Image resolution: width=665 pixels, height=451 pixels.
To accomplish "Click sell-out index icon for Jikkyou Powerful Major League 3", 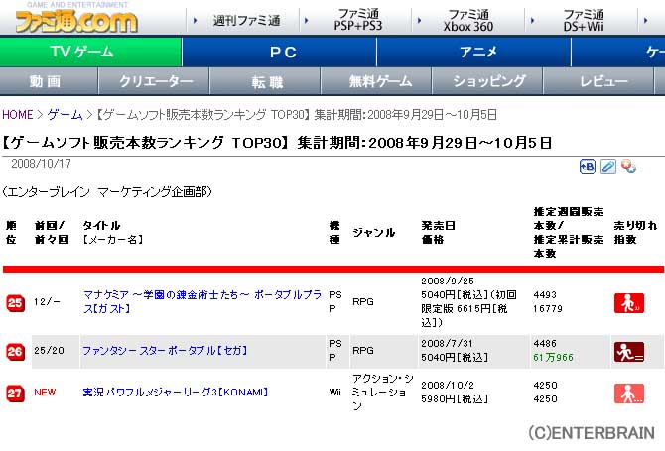I will coord(629,394).
